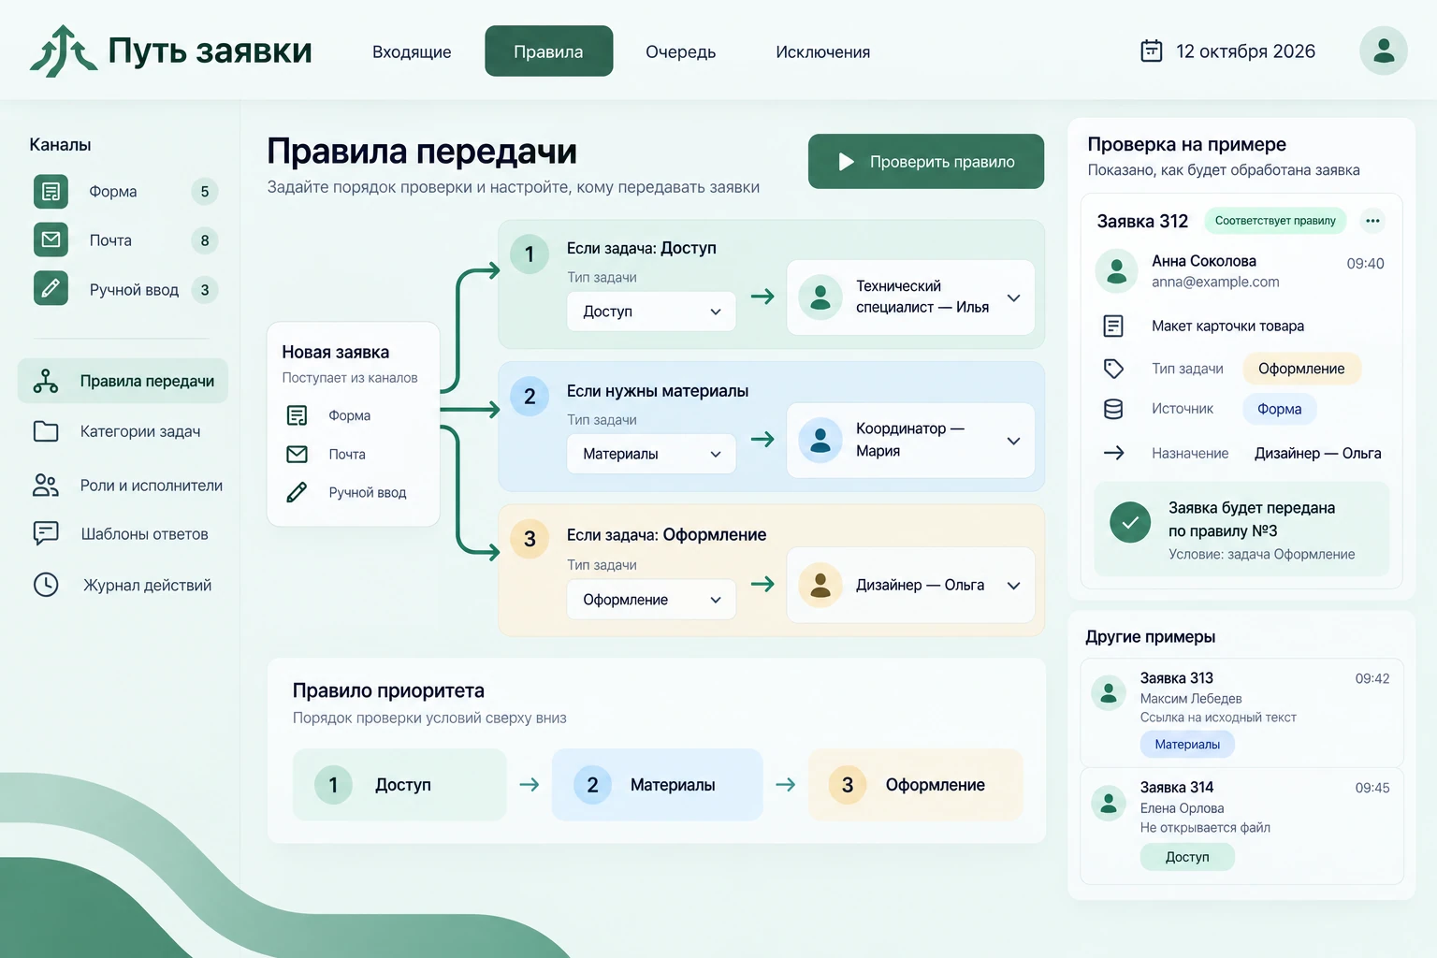This screenshot has width=1437, height=958.
Task: Click the anna@example.com email text
Action: [x=1215, y=282]
